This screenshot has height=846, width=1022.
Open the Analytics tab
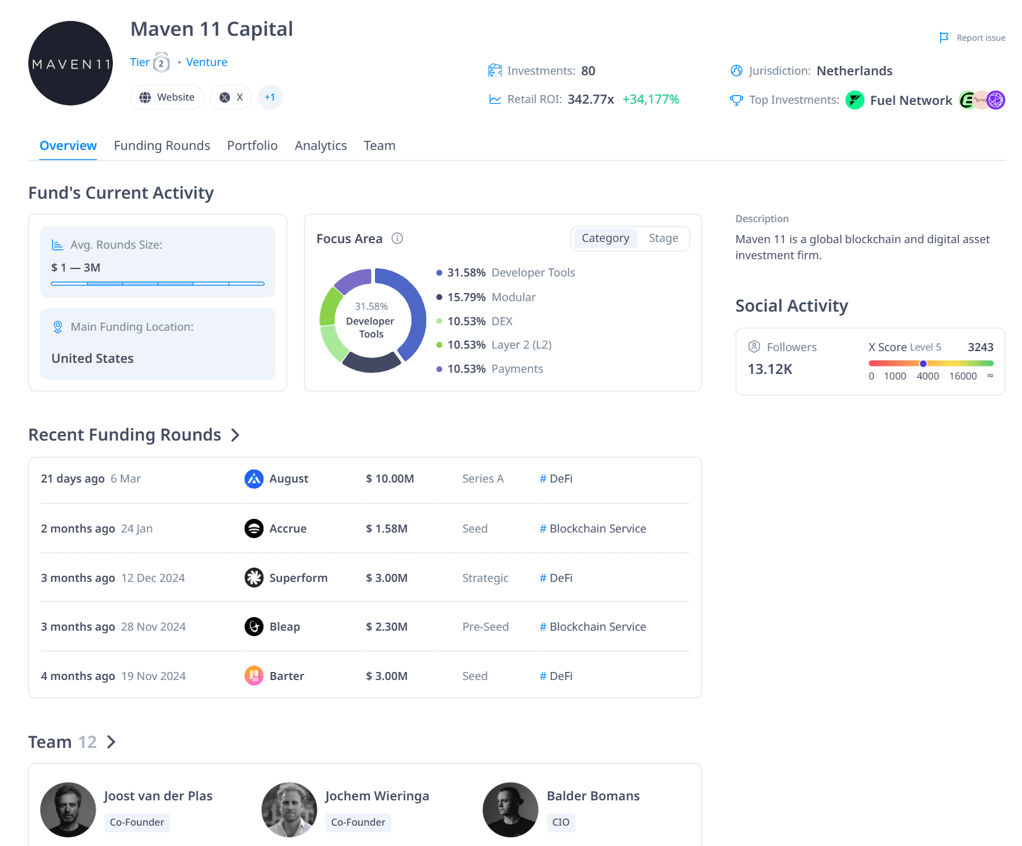(x=320, y=146)
